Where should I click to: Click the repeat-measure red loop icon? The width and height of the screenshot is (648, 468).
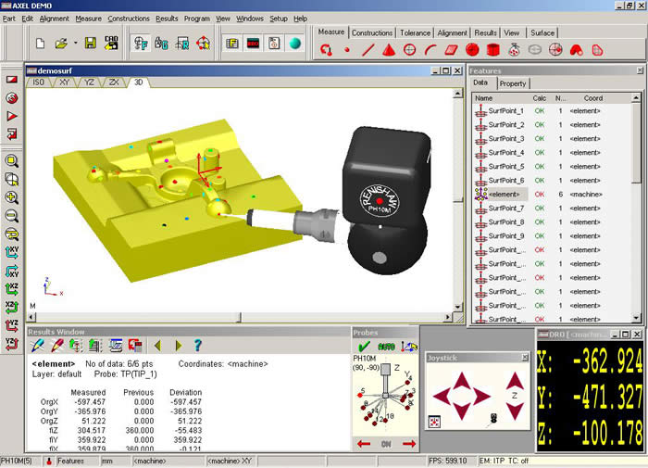326,50
